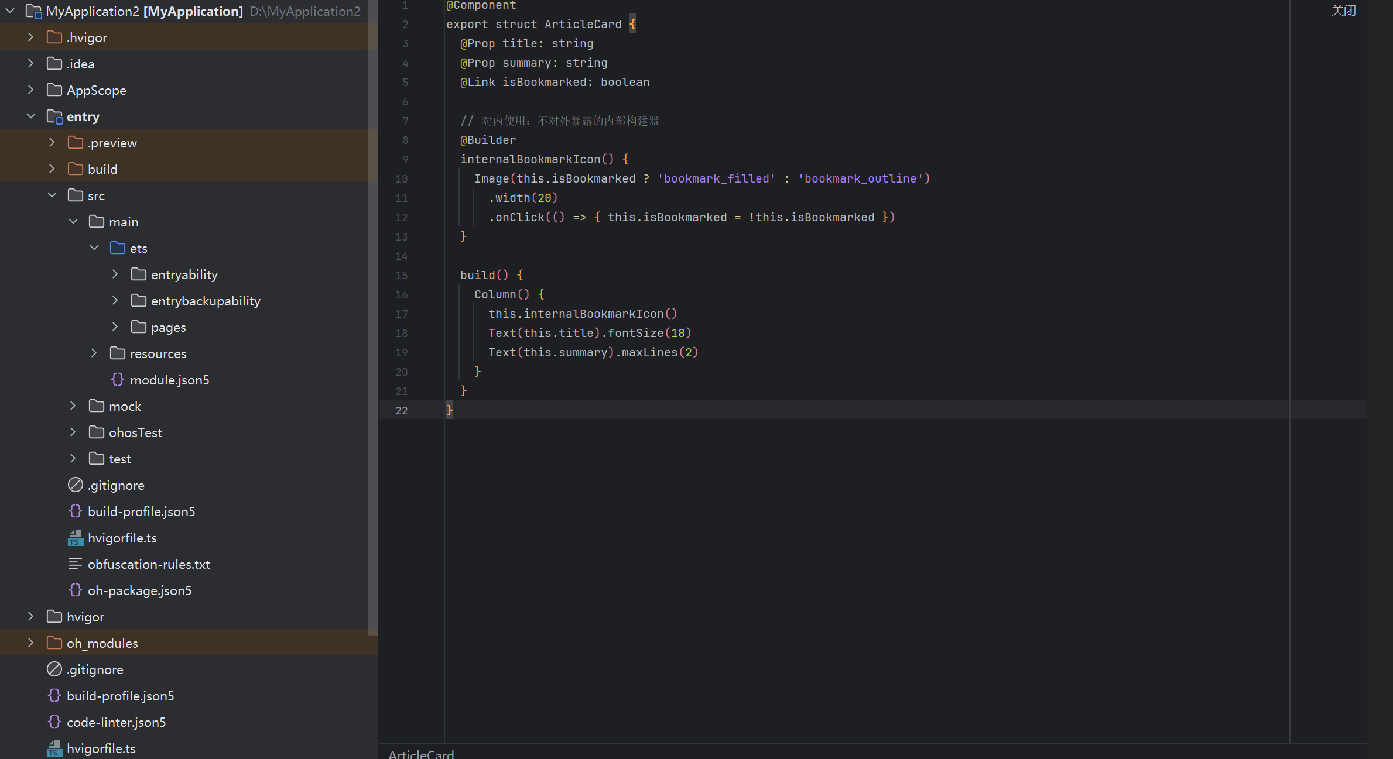
Task: Click the .preview folder icon
Action: (76, 143)
